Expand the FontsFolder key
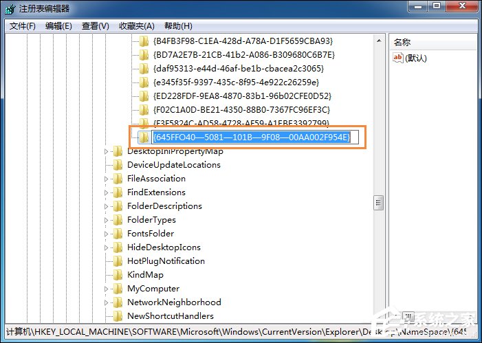Image resolution: width=482 pixels, height=343 pixels. coord(106,234)
